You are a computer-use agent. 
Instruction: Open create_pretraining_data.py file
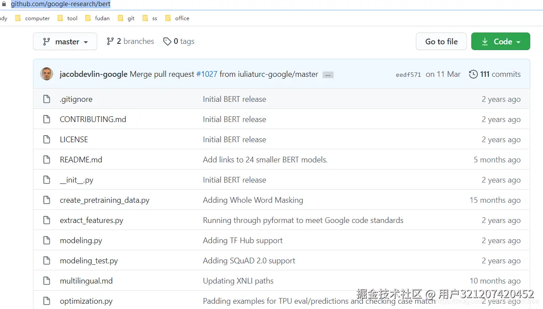[x=105, y=200]
